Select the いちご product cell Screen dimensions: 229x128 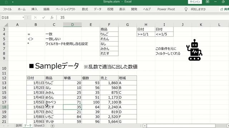tap(54, 117)
